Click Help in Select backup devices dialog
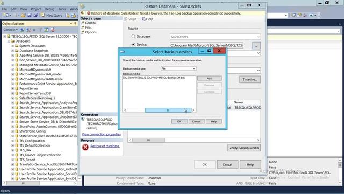This screenshot has height=194, width=344. 214,121
